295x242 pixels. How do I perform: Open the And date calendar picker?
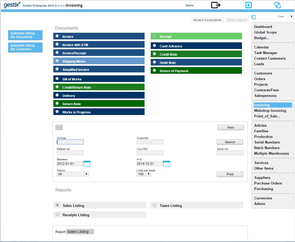click(166, 163)
